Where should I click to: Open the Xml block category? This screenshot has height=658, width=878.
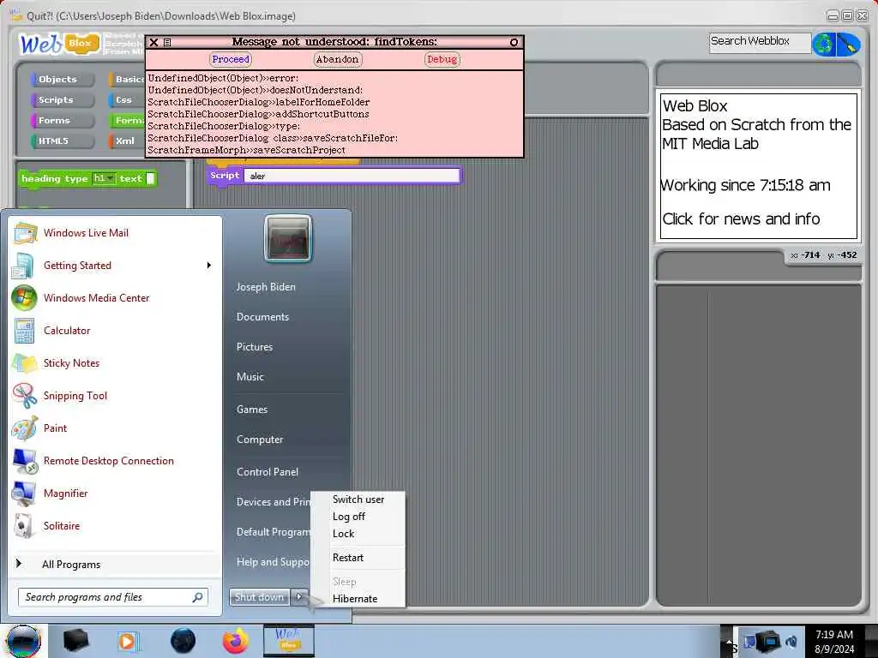[x=127, y=141]
